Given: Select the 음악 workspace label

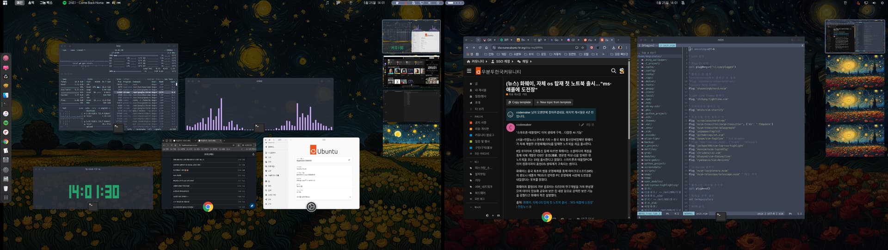Looking at the screenshot, I should pyautogui.click(x=31, y=3).
